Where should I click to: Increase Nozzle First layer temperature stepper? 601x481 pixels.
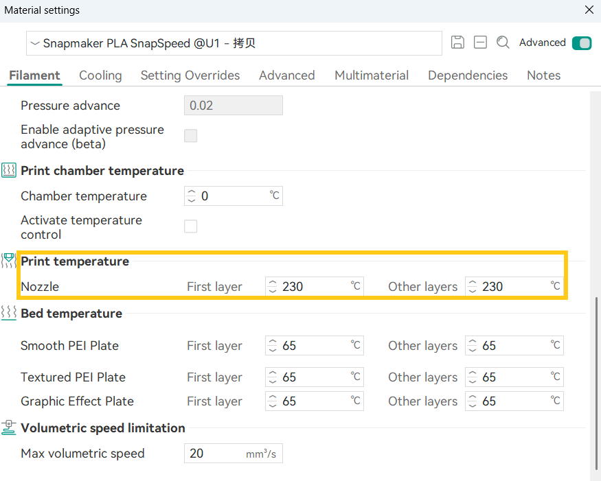click(273, 283)
